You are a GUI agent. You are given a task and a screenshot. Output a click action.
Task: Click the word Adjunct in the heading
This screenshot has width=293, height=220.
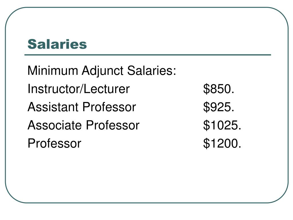coord(102,71)
